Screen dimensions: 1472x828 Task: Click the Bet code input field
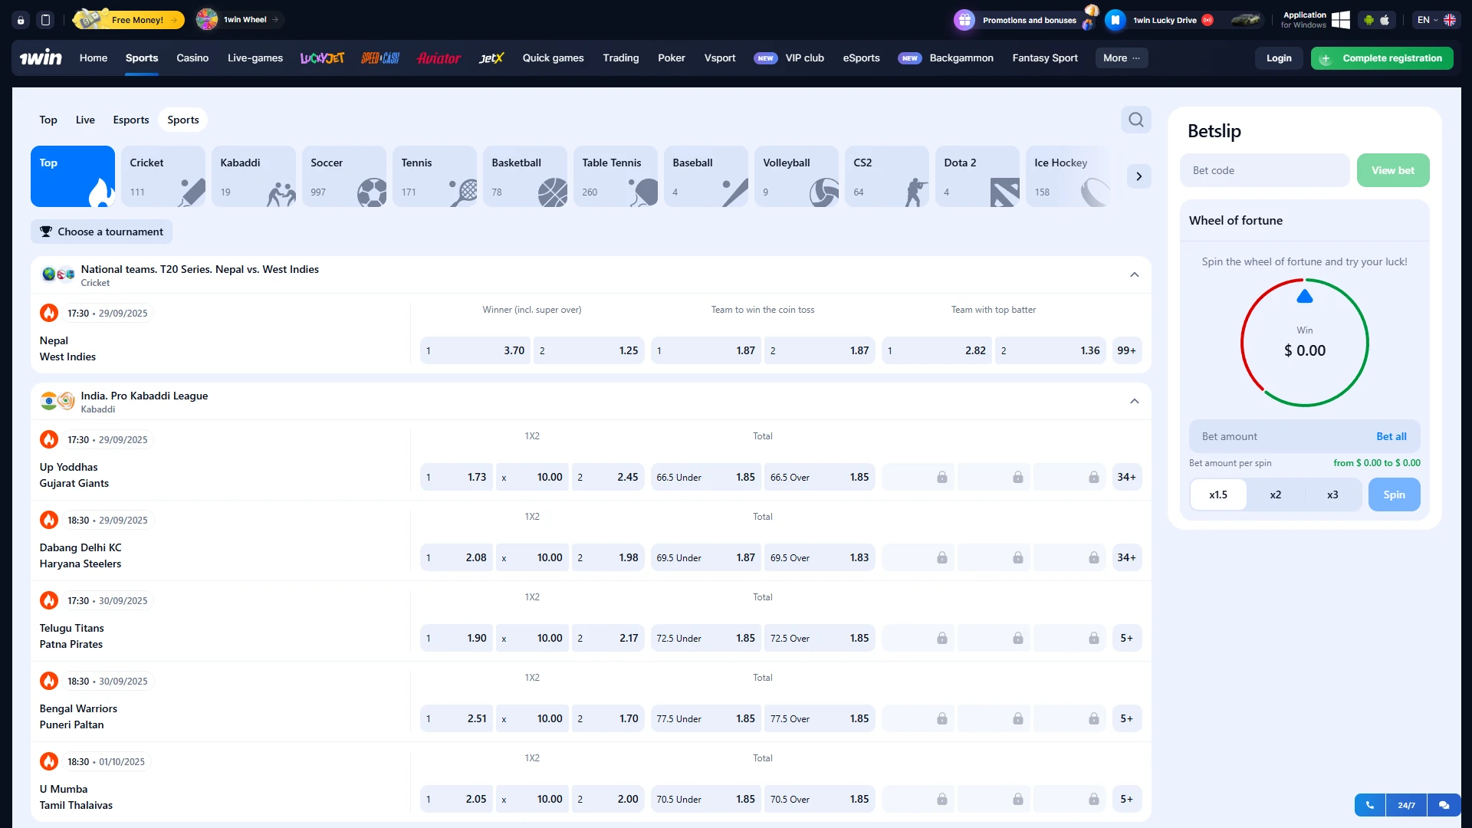tap(1265, 170)
